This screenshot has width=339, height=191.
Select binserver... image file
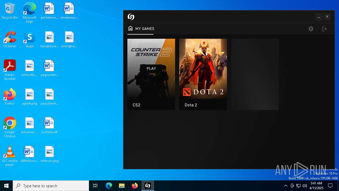tap(29, 125)
